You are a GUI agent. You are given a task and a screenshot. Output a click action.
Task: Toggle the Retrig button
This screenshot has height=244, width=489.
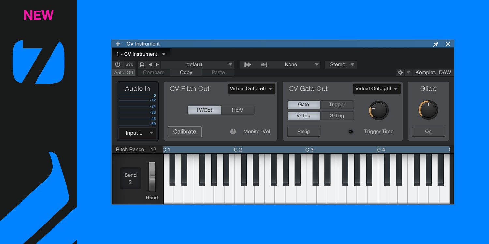(304, 132)
